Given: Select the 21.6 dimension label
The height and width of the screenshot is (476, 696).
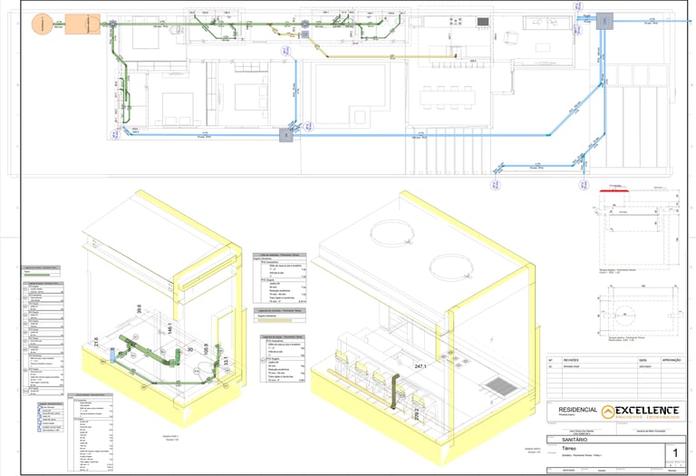Looking at the screenshot, I should tap(96, 343).
